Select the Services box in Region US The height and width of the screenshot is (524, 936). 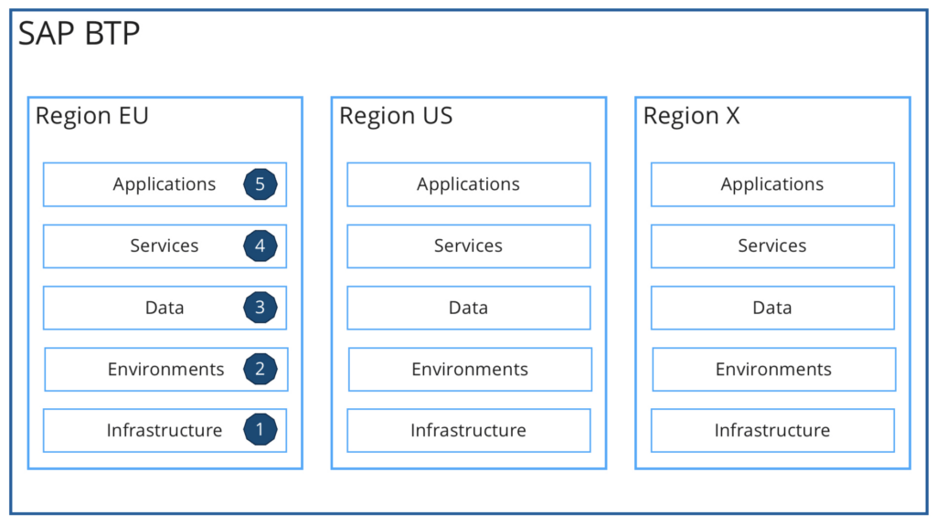tap(468, 246)
